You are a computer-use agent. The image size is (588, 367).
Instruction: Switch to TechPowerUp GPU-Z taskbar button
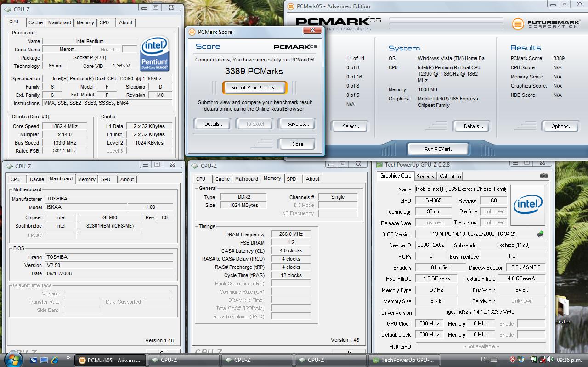pos(405,360)
